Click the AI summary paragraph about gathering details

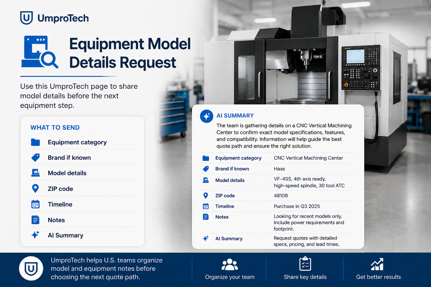284,136
